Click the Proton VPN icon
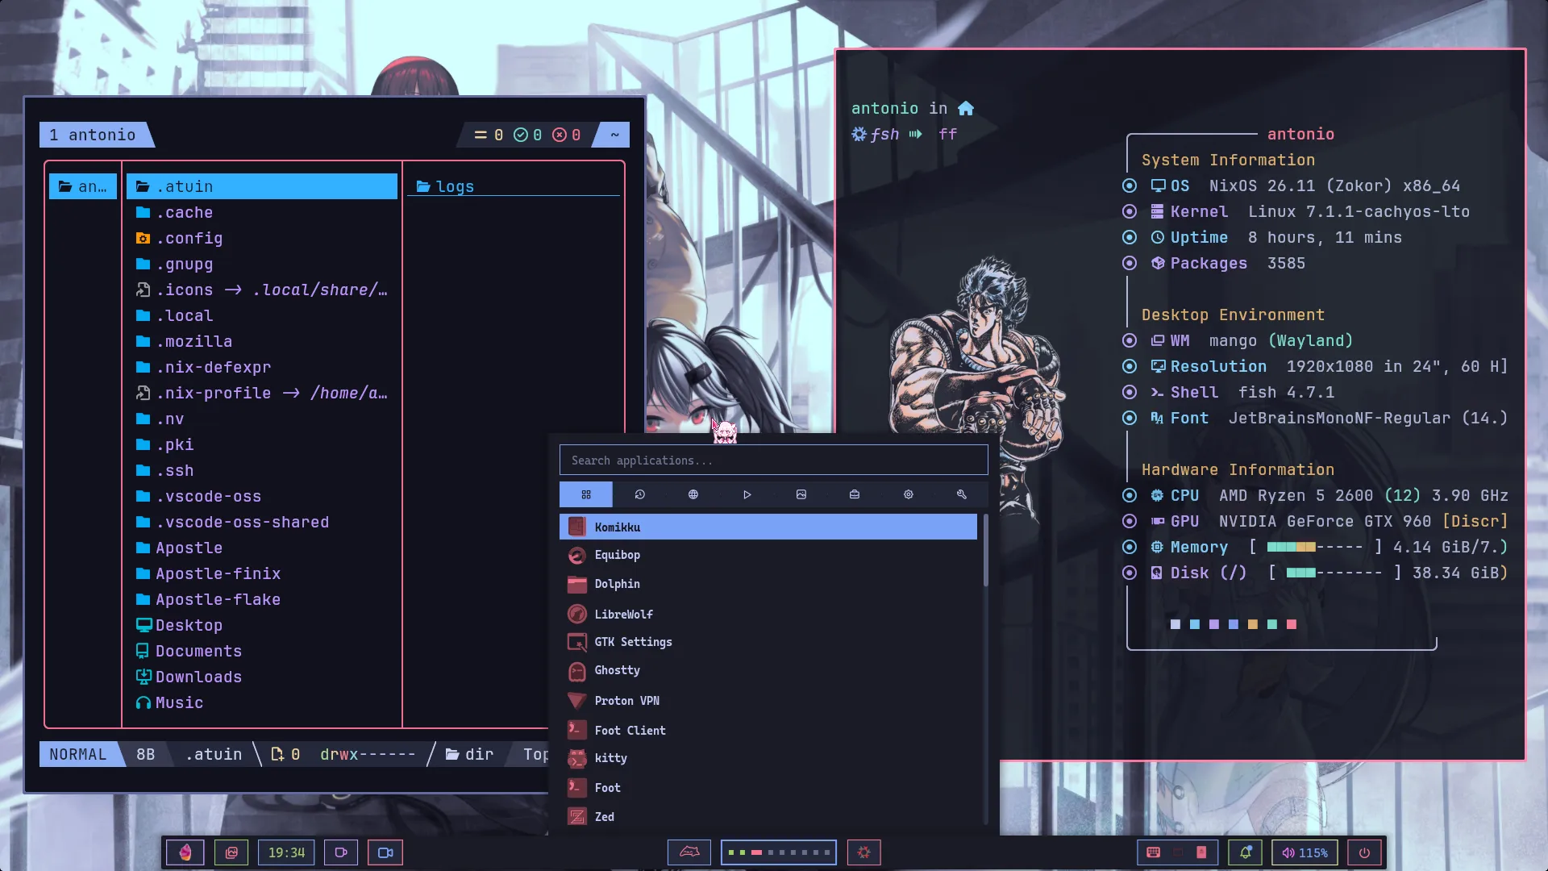 pyautogui.click(x=577, y=700)
